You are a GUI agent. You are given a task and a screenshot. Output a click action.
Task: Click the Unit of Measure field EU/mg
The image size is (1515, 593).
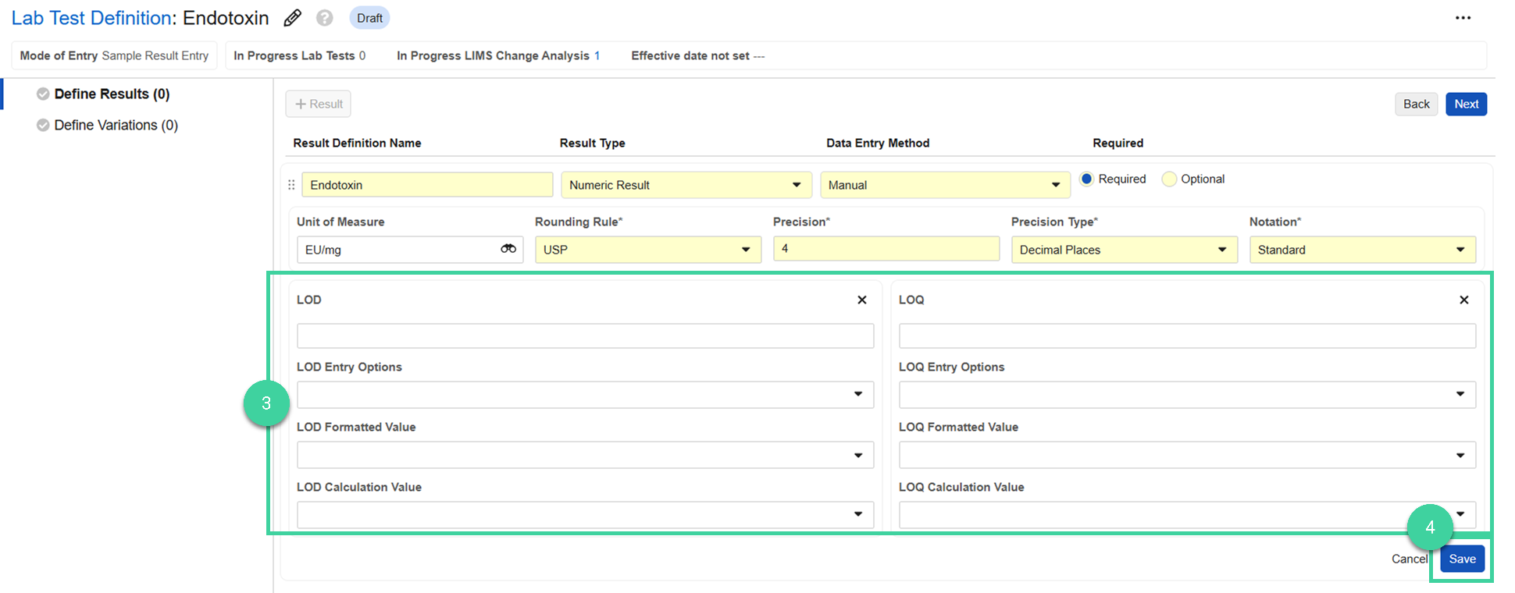(410, 250)
